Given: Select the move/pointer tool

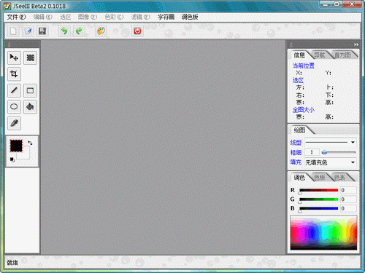Looking at the screenshot, I should coord(14,58).
